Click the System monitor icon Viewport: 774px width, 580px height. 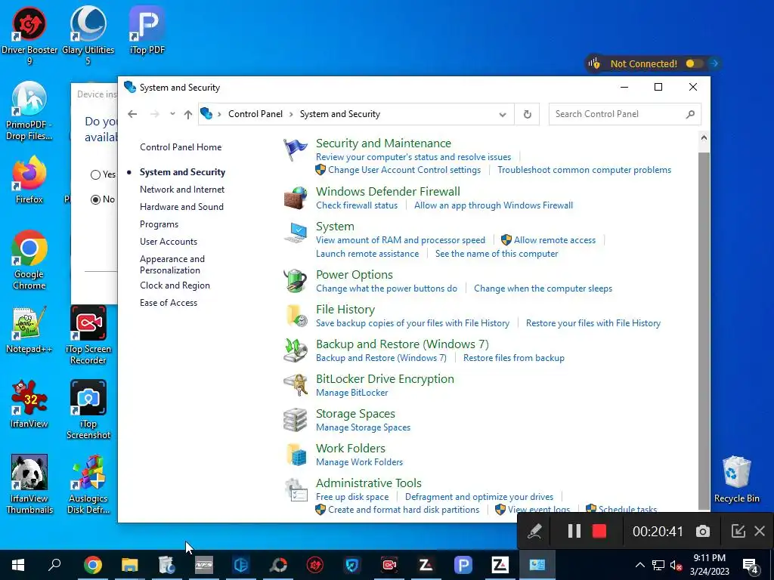(x=296, y=233)
